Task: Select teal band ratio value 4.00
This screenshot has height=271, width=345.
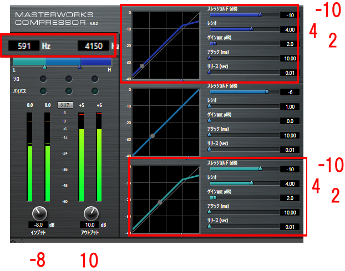Action: click(x=290, y=184)
